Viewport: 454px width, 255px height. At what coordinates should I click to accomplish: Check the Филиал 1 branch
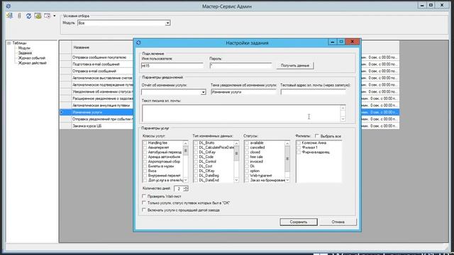(298, 147)
